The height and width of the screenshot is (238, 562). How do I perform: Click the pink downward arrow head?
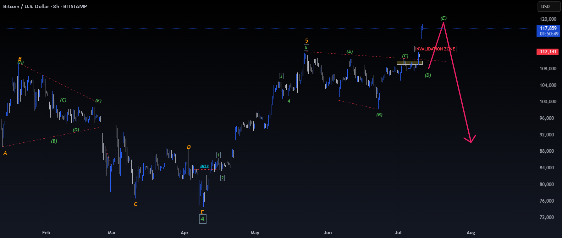[x=471, y=139]
